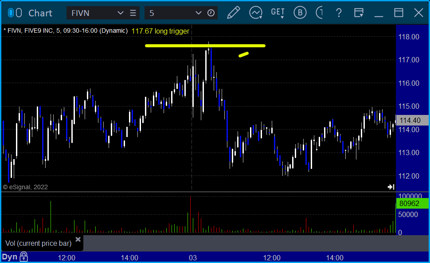Click the 112.00 price axis label
The image size is (430, 263).
tap(409, 176)
